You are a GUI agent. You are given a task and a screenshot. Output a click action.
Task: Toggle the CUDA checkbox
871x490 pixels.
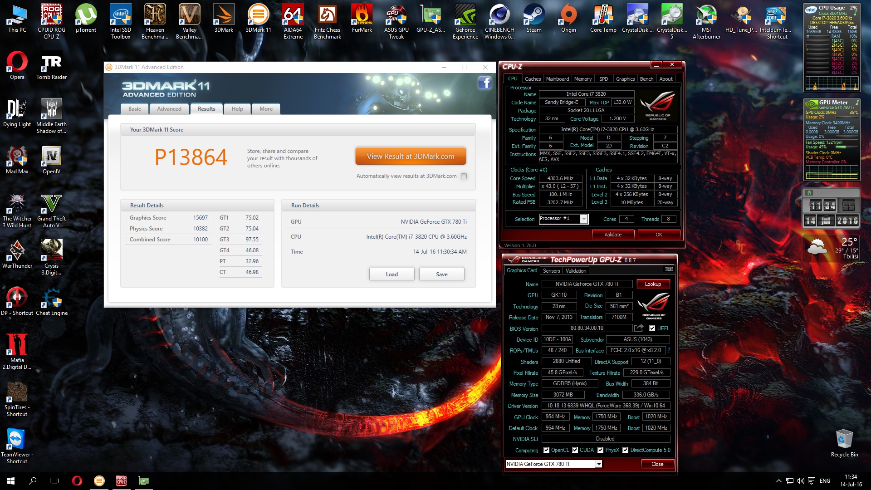click(575, 450)
